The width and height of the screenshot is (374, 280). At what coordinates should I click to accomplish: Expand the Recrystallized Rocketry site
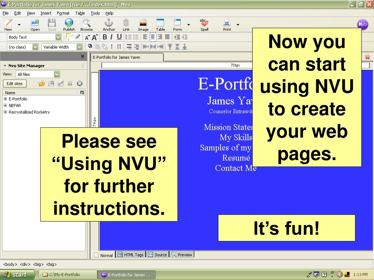click(5, 112)
